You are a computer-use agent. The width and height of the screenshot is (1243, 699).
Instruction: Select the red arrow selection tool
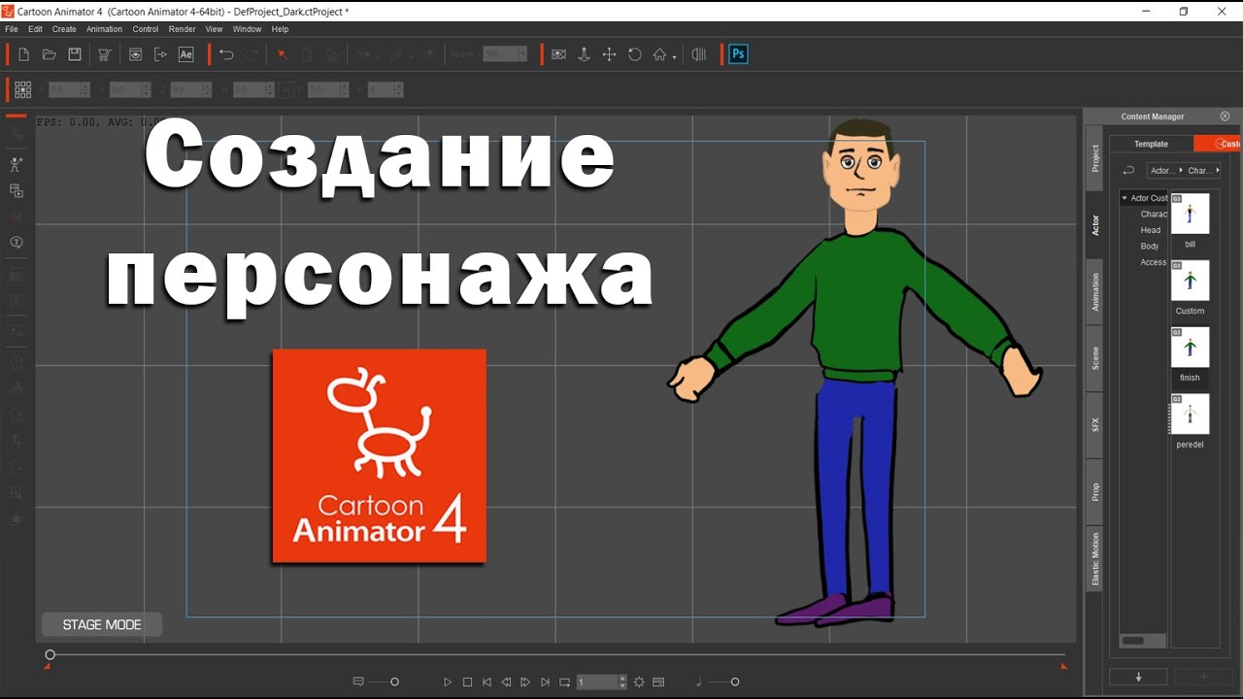tap(283, 54)
